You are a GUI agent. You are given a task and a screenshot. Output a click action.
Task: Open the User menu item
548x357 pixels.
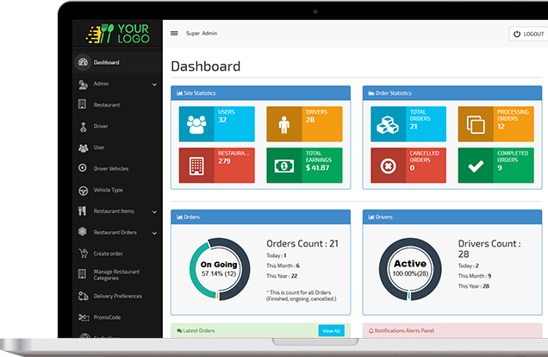click(117, 147)
